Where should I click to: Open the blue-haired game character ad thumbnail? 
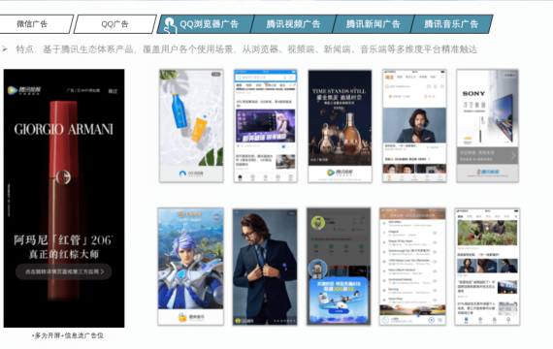pos(191,267)
